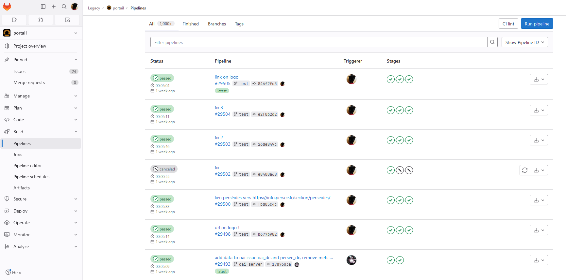
Task: Collapse the Pinned section
Action: pyautogui.click(x=76, y=60)
